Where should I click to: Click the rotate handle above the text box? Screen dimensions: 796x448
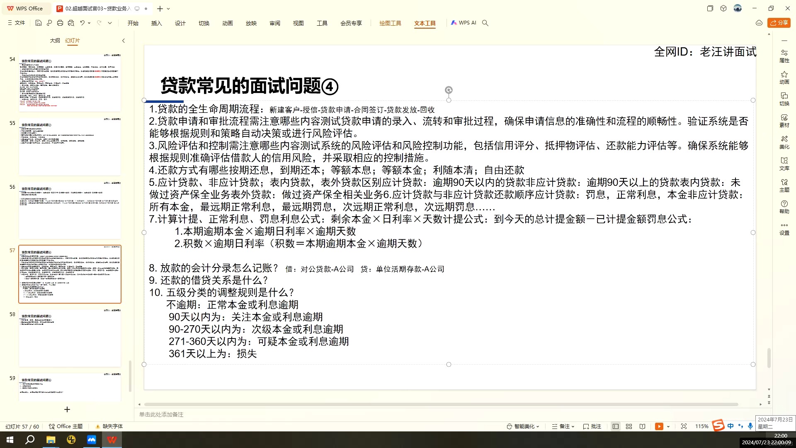pyautogui.click(x=449, y=90)
